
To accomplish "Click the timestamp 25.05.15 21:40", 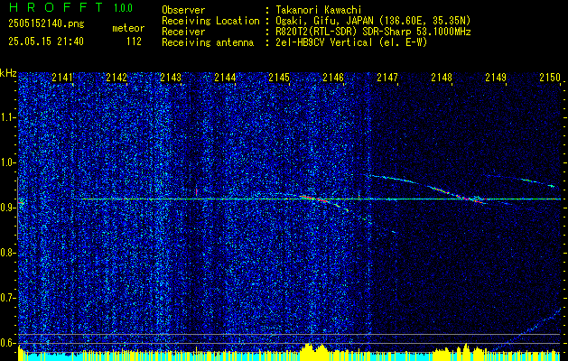I will [46, 42].
